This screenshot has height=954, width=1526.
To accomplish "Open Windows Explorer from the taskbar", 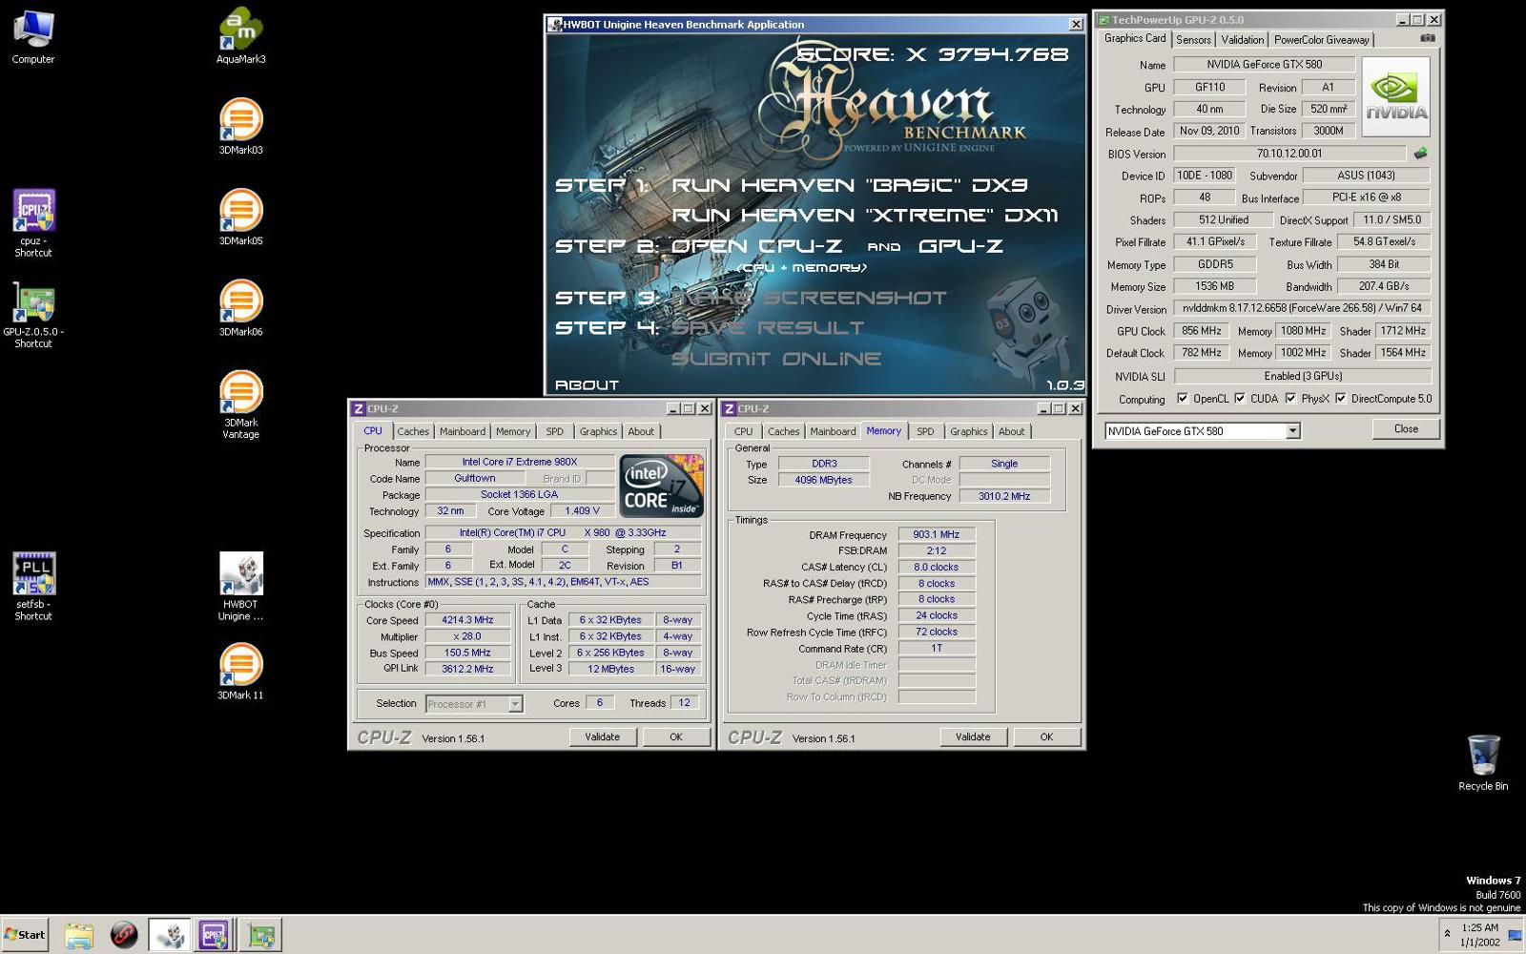I will tap(79, 935).
